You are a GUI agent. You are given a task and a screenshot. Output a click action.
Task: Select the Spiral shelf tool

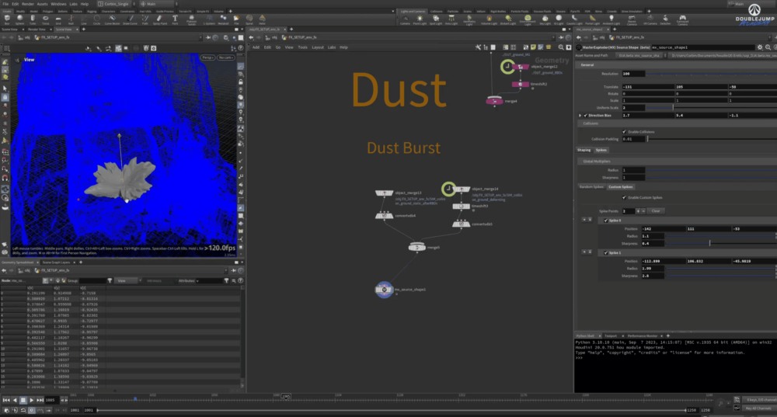click(x=249, y=19)
